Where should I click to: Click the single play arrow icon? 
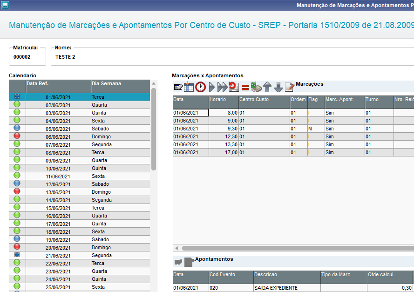pyautogui.click(x=212, y=87)
